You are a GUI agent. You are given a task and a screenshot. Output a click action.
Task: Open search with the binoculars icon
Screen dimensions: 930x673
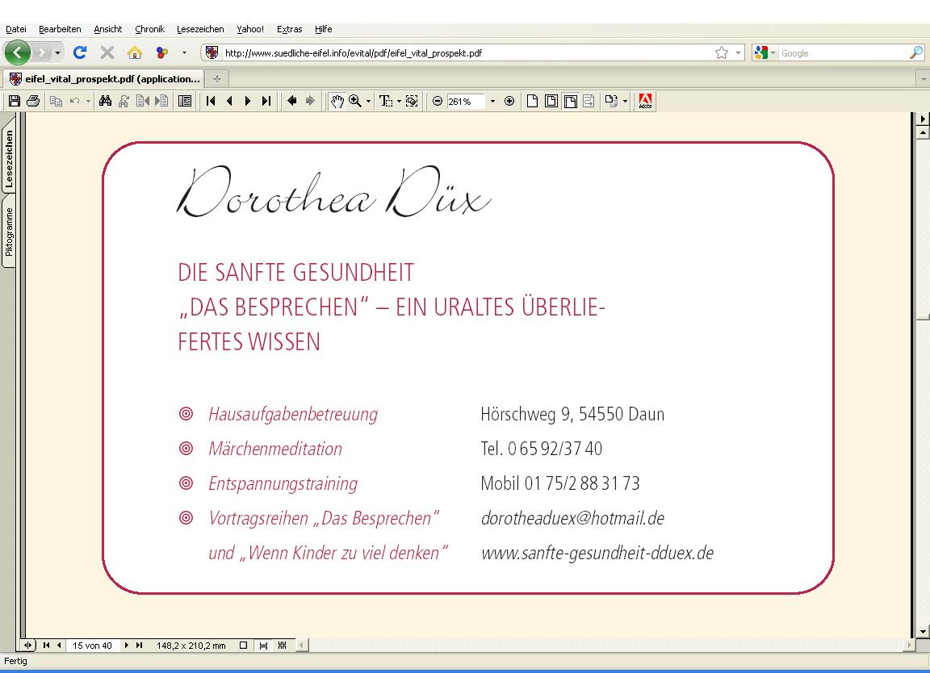point(105,101)
